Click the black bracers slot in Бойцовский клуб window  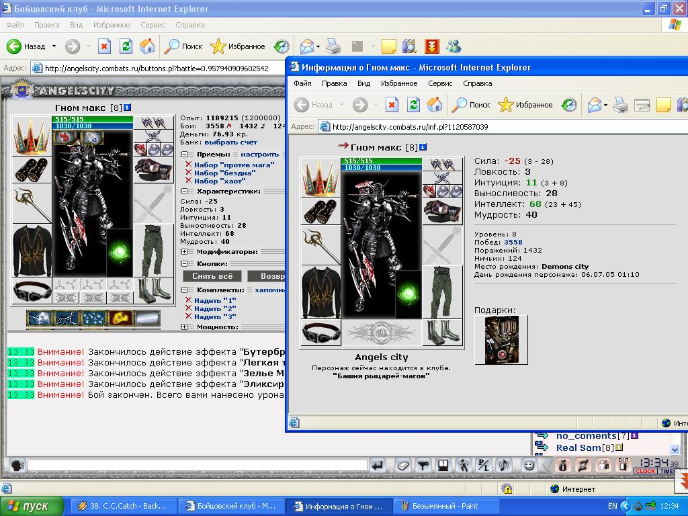tap(32, 169)
